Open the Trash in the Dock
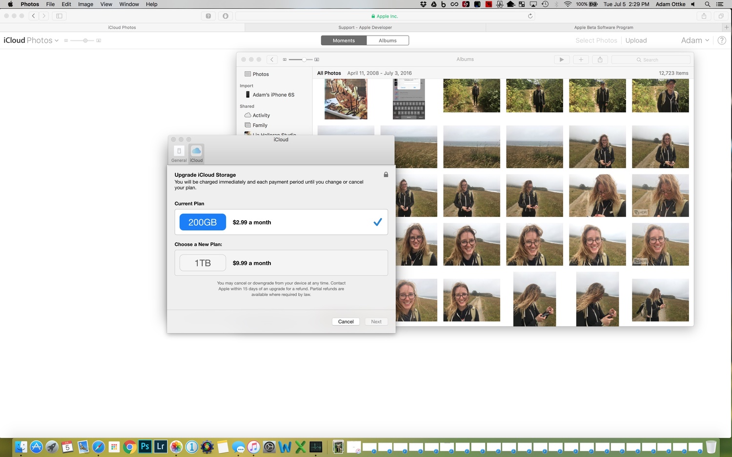The height and width of the screenshot is (457, 732). tap(711, 446)
